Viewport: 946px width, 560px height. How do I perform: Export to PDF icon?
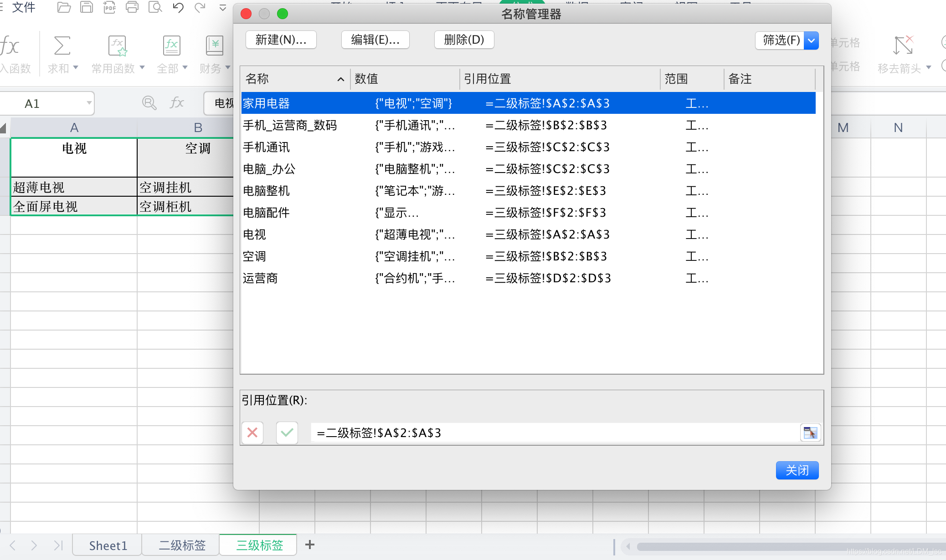point(109,7)
